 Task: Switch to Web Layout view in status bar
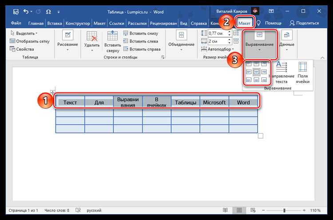[253, 210]
